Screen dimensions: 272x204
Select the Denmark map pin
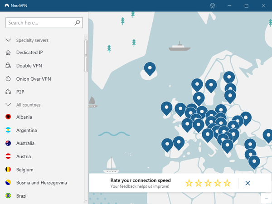(x=199, y=98)
